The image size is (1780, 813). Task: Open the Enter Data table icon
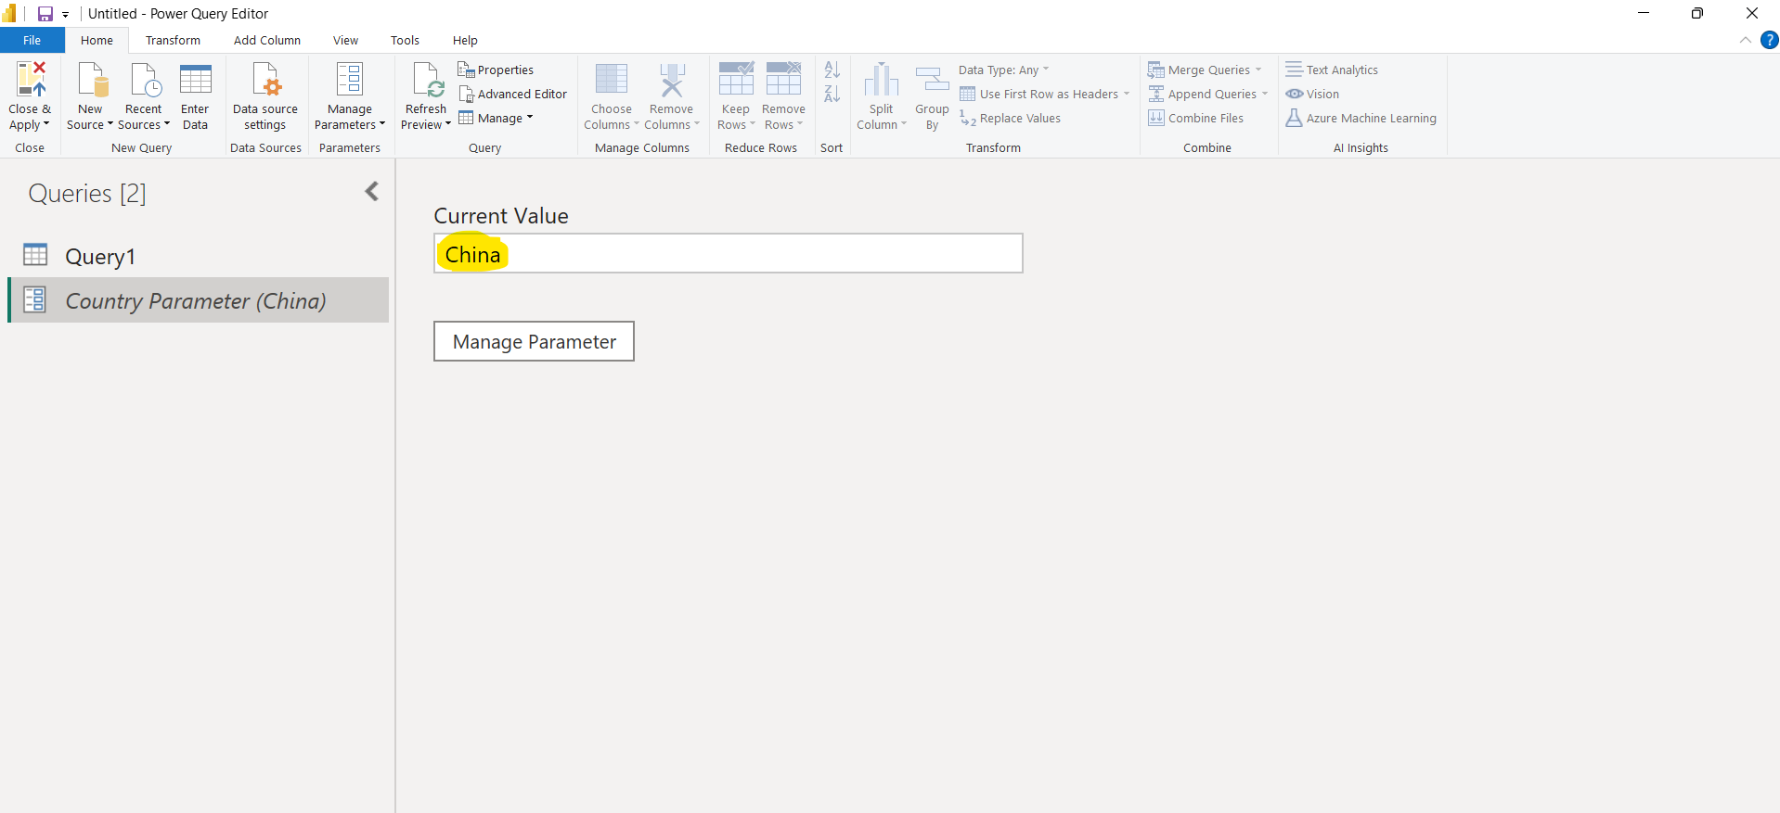pos(195,81)
